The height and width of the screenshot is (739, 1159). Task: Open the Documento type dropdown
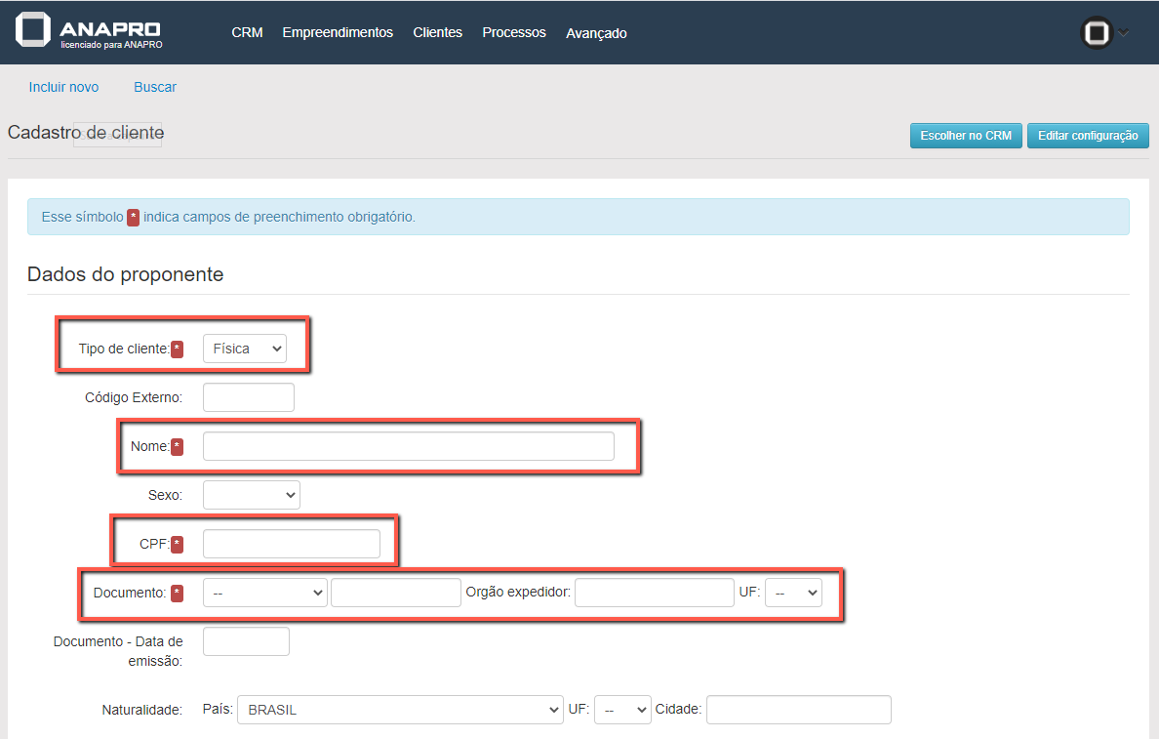pos(265,593)
